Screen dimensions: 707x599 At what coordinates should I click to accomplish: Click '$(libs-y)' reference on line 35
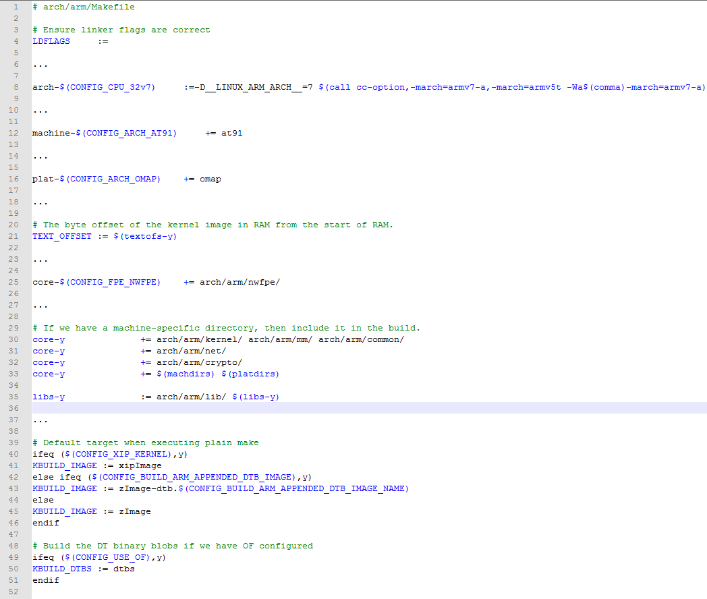[256, 397]
